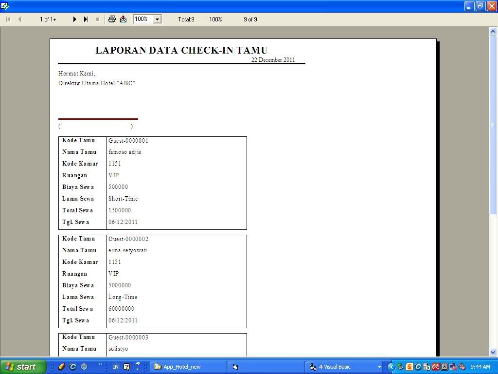This screenshot has height=374, width=498.
Task: Click 'Direktur Utama Hotel "ABC"' text
Action: pos(97,83)
